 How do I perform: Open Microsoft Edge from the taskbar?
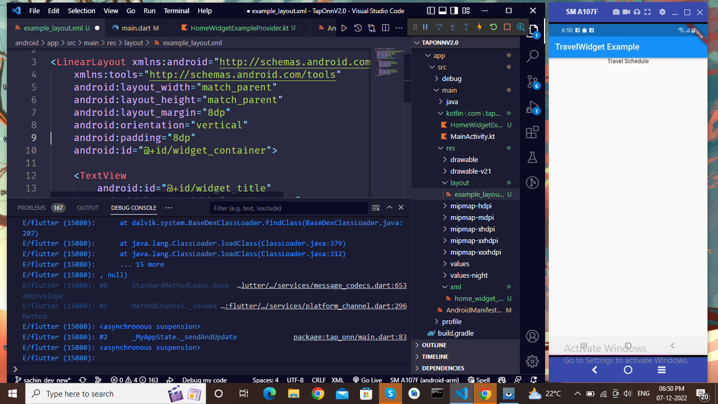click(x=269, y=393)
